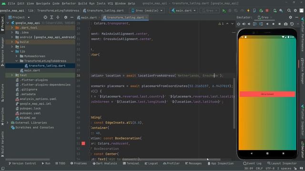Click emulator toolbar Back triangle icon
Image resolution: width=305 pixels, height=171 pixels.
coord(267,24)
